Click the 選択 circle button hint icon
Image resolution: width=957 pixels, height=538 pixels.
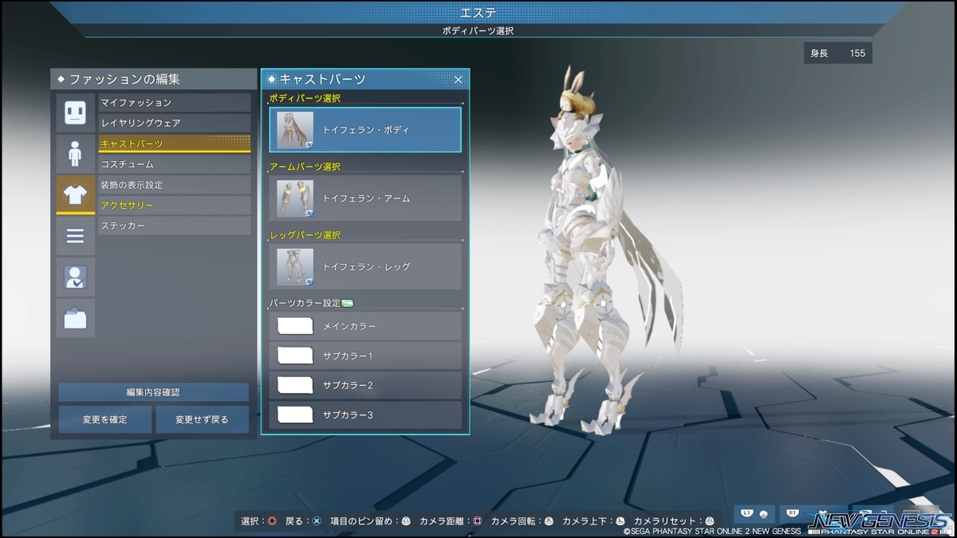pyautogui.click(x=272, y=521)
